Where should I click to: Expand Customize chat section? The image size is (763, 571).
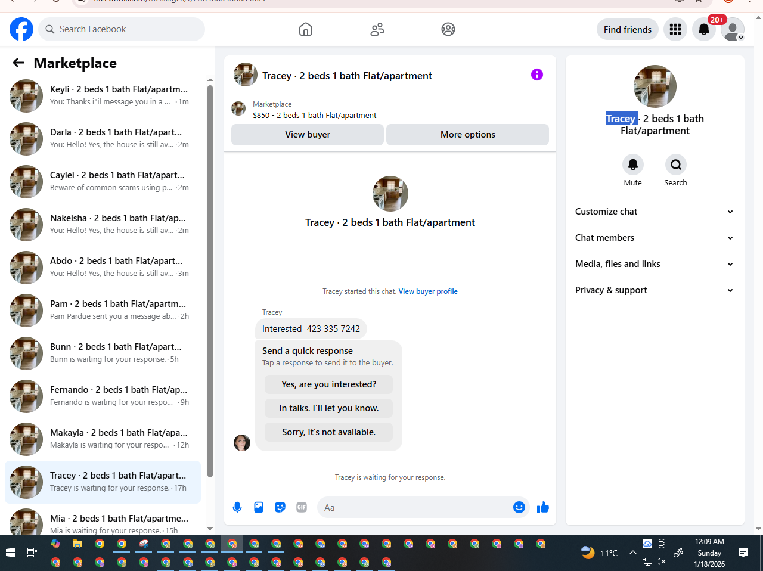pyautogui.click(x=655, y=212)
